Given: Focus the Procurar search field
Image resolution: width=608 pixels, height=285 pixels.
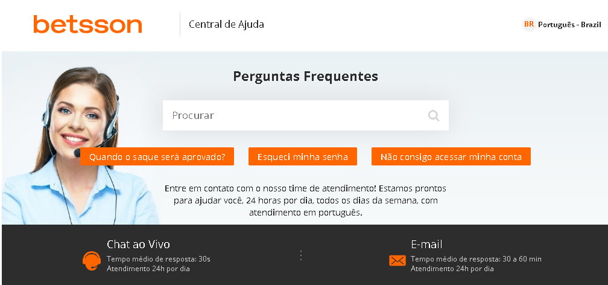Looking at the screenshot, I should click(296, 115).
